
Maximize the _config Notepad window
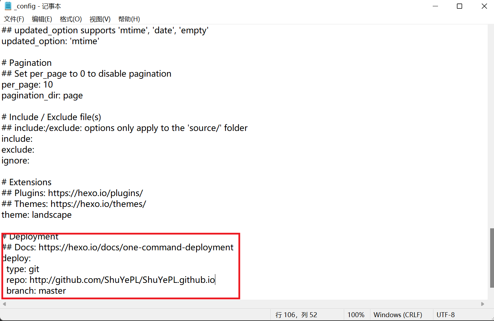tap(459, 6)
